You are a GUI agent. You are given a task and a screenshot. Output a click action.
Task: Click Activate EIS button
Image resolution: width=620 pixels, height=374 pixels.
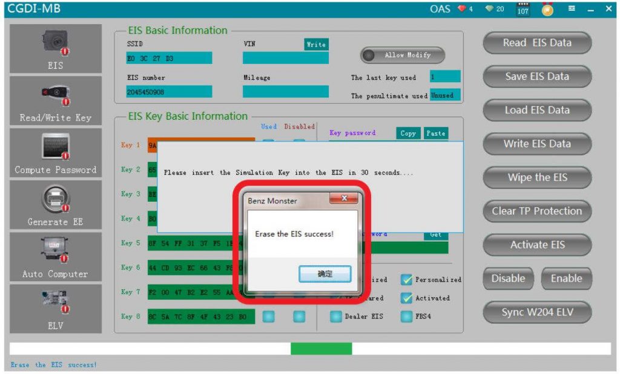click(537, 245)
